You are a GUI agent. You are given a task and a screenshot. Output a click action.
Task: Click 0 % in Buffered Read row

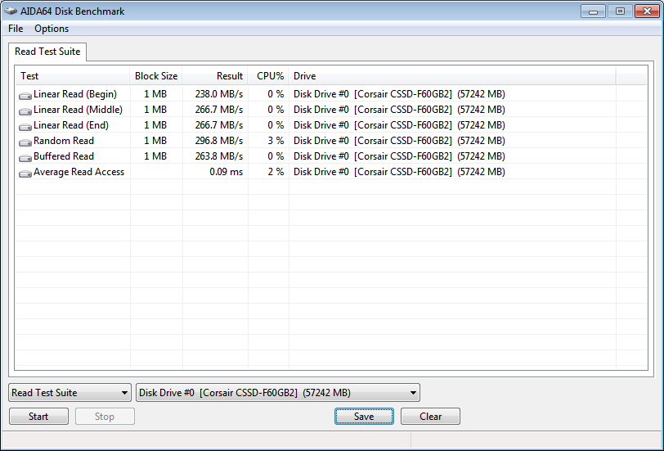coord(276,156)
